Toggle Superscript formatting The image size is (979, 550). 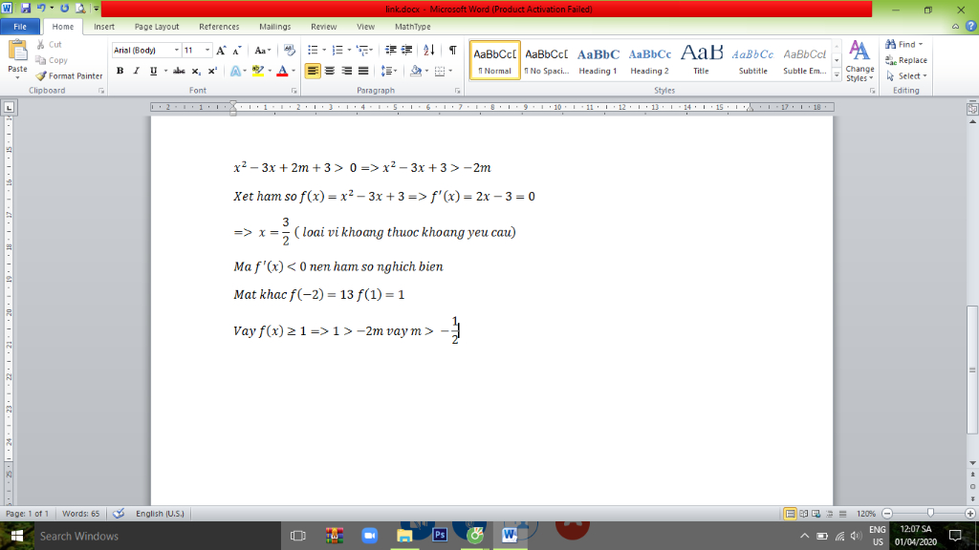pyautogui.click(x=212, y=71)
